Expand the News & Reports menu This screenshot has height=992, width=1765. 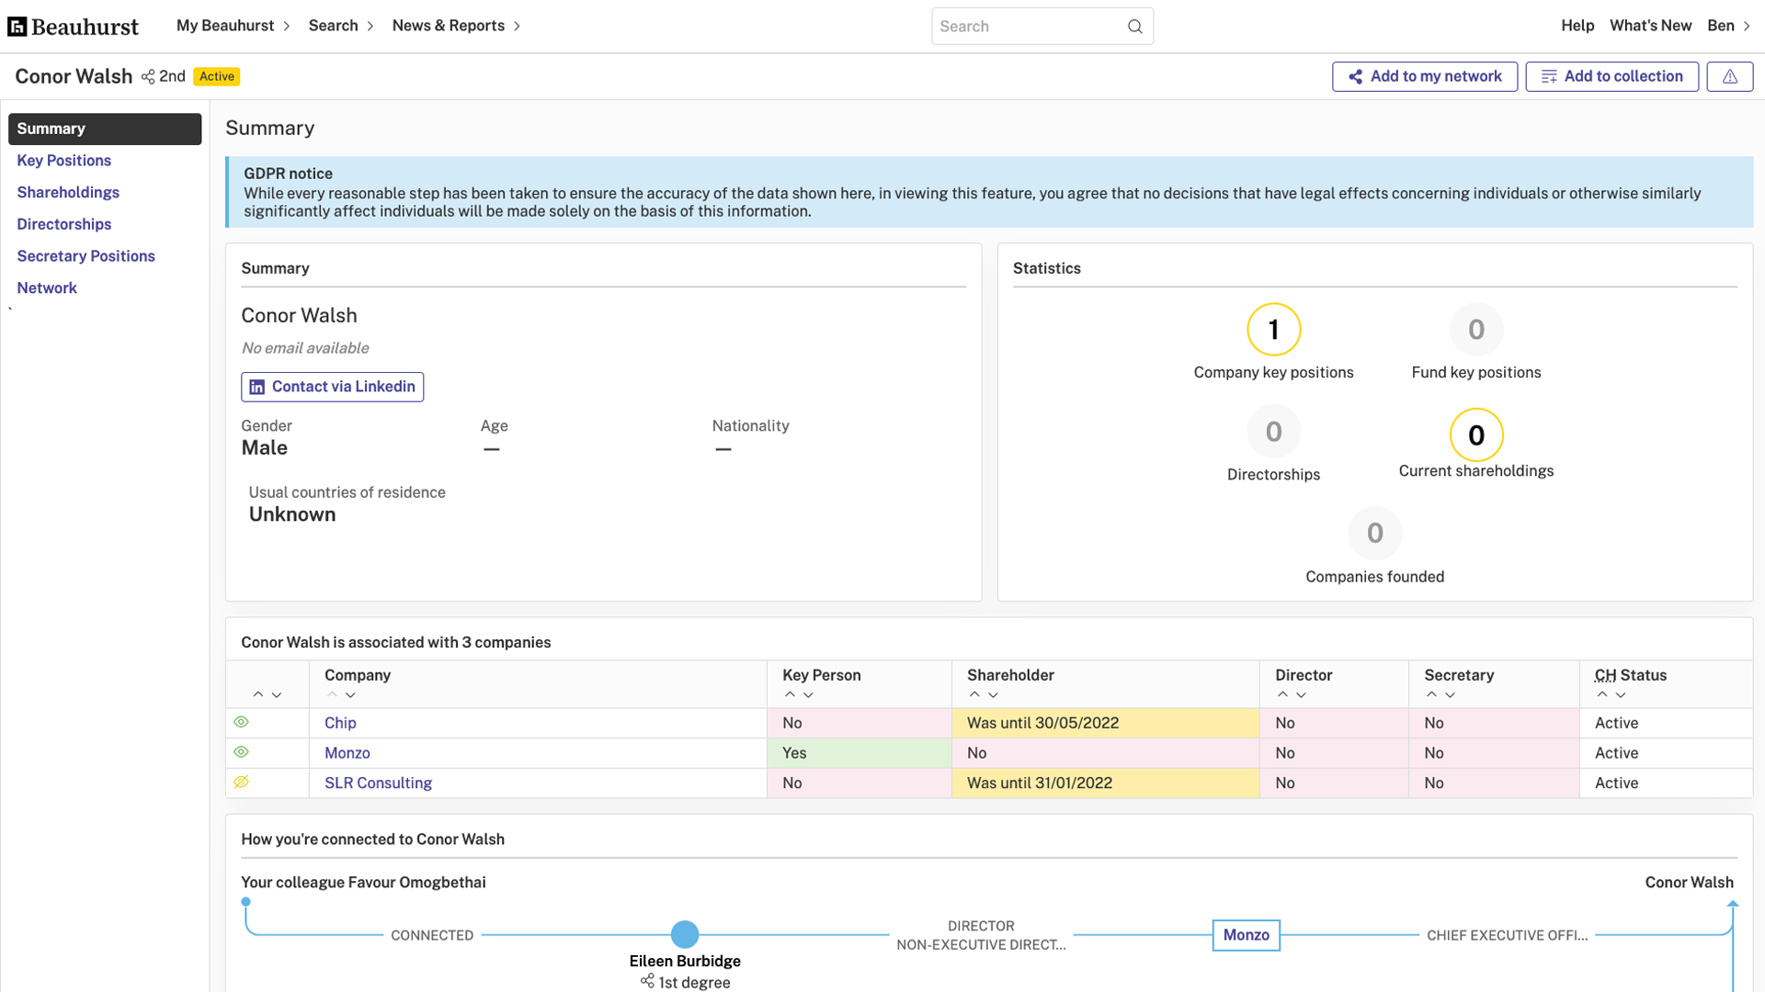[x=457, y=26]
